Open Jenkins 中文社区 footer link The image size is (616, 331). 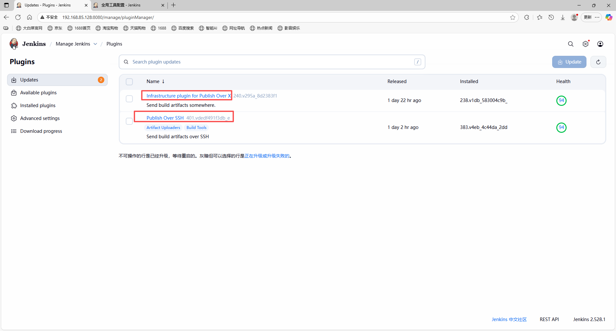tap(509, 319)
